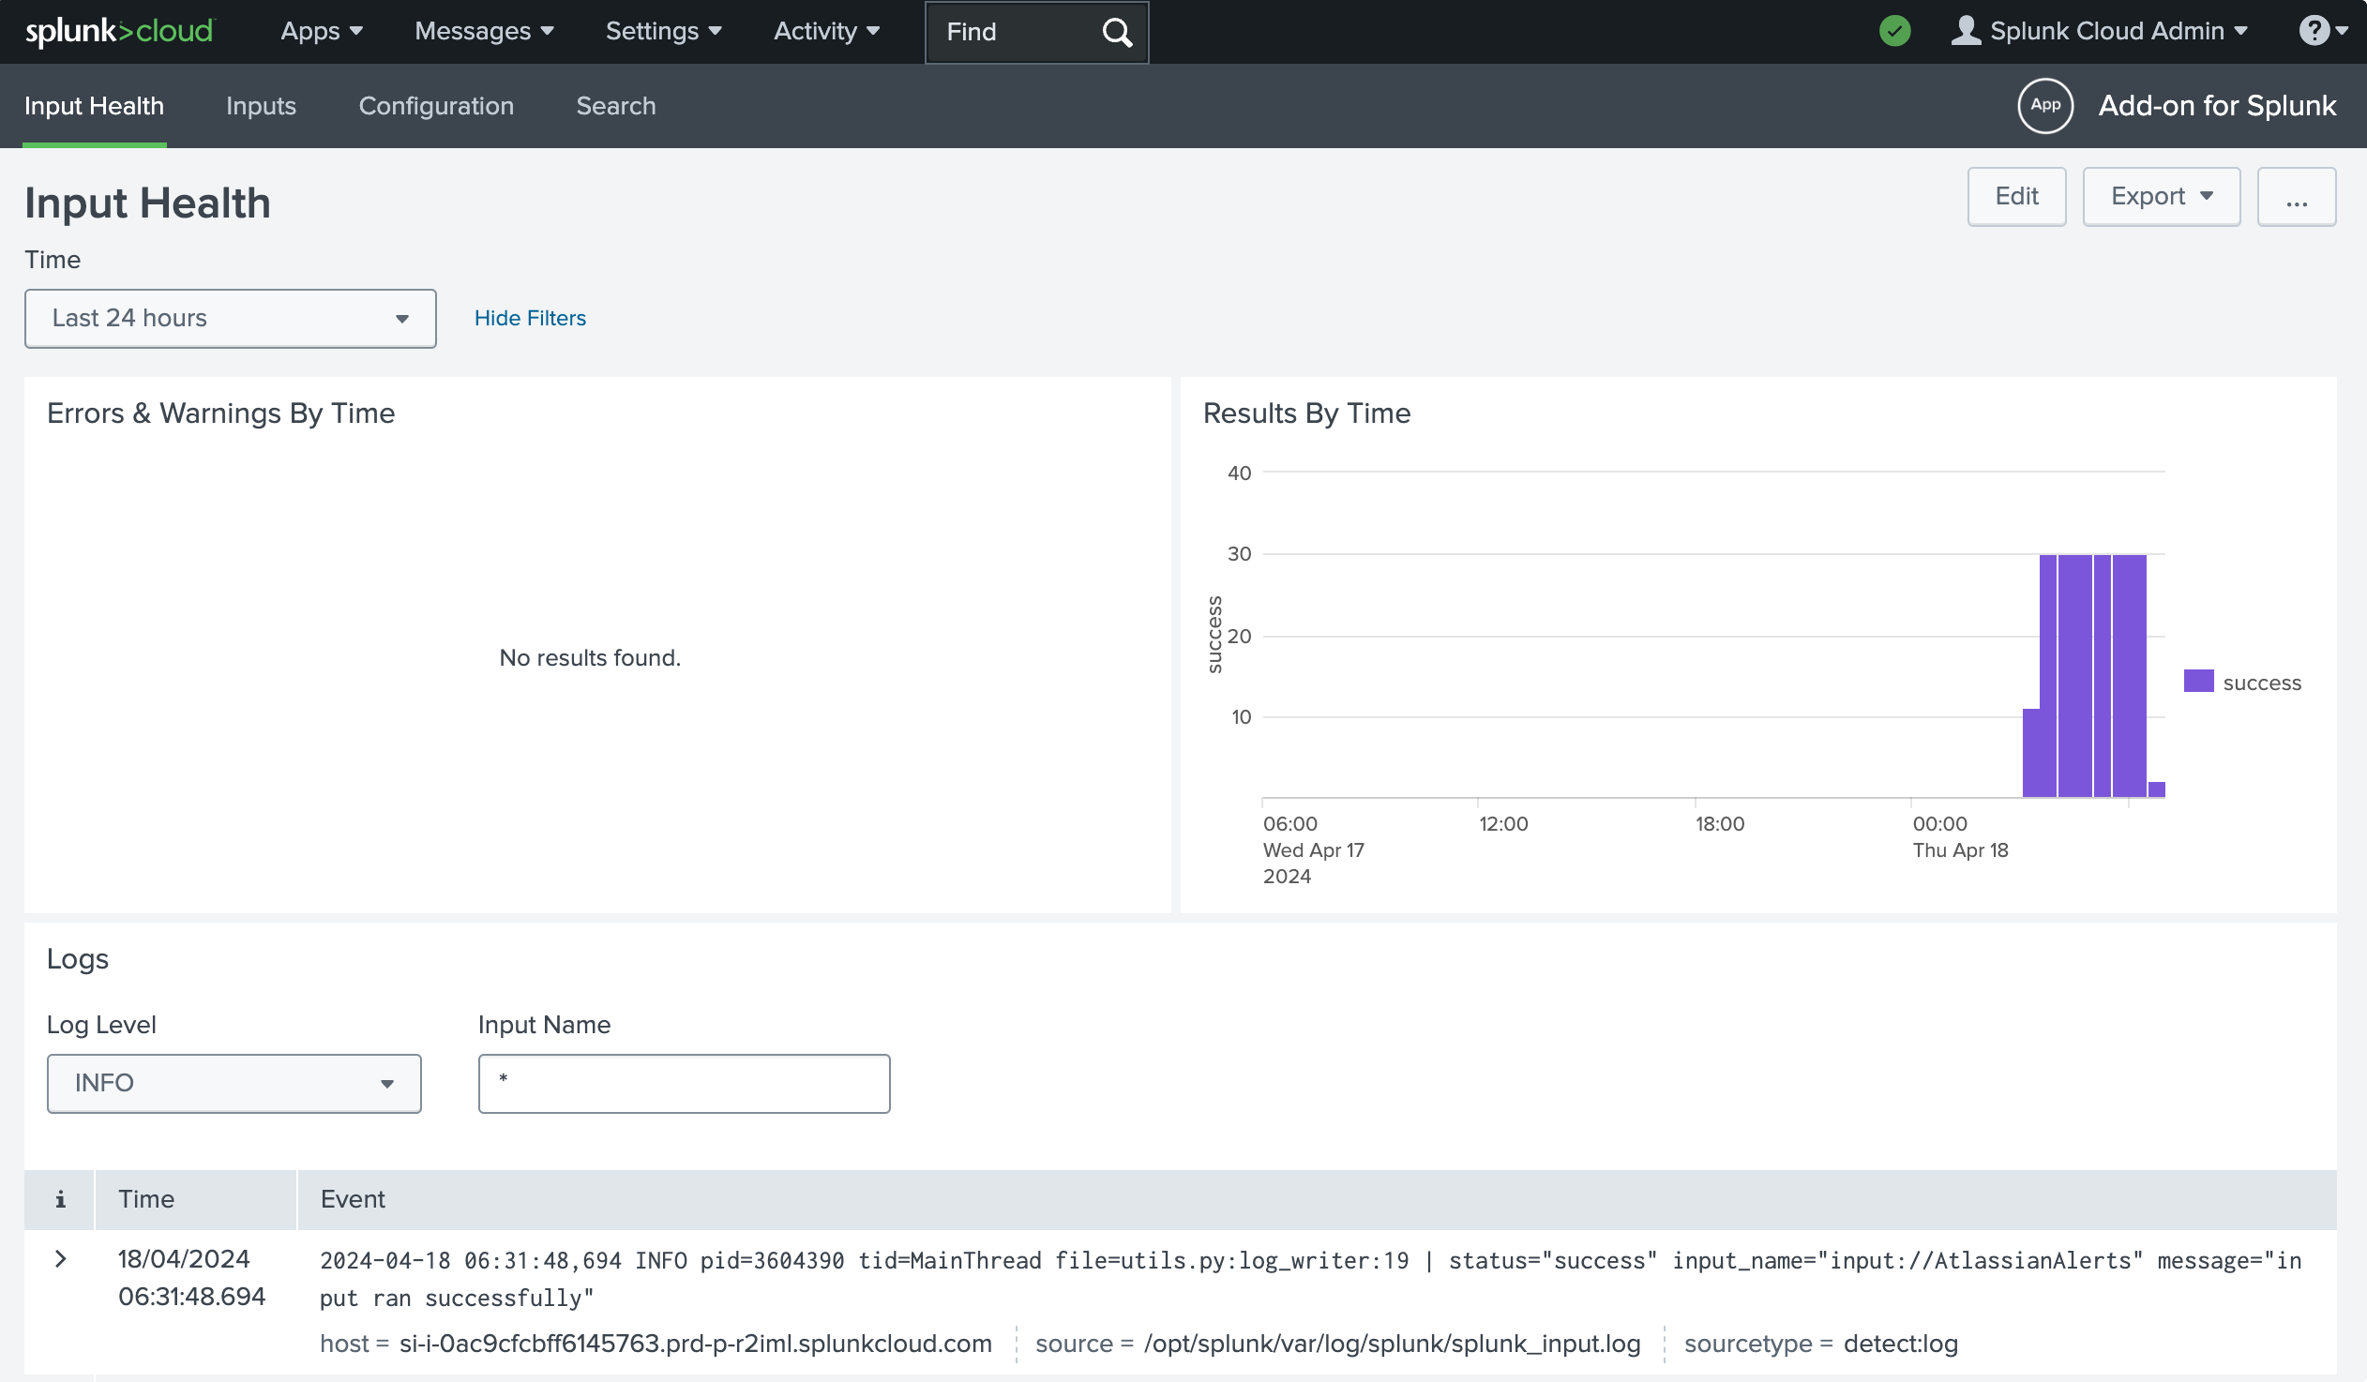Open the help question mark menu

click(x=2322, y=31)
